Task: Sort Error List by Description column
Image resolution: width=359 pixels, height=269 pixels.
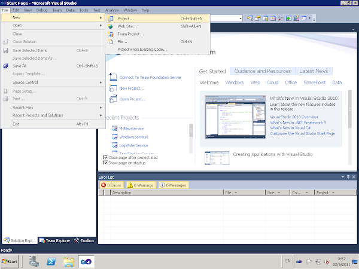Action: point(167,192)
